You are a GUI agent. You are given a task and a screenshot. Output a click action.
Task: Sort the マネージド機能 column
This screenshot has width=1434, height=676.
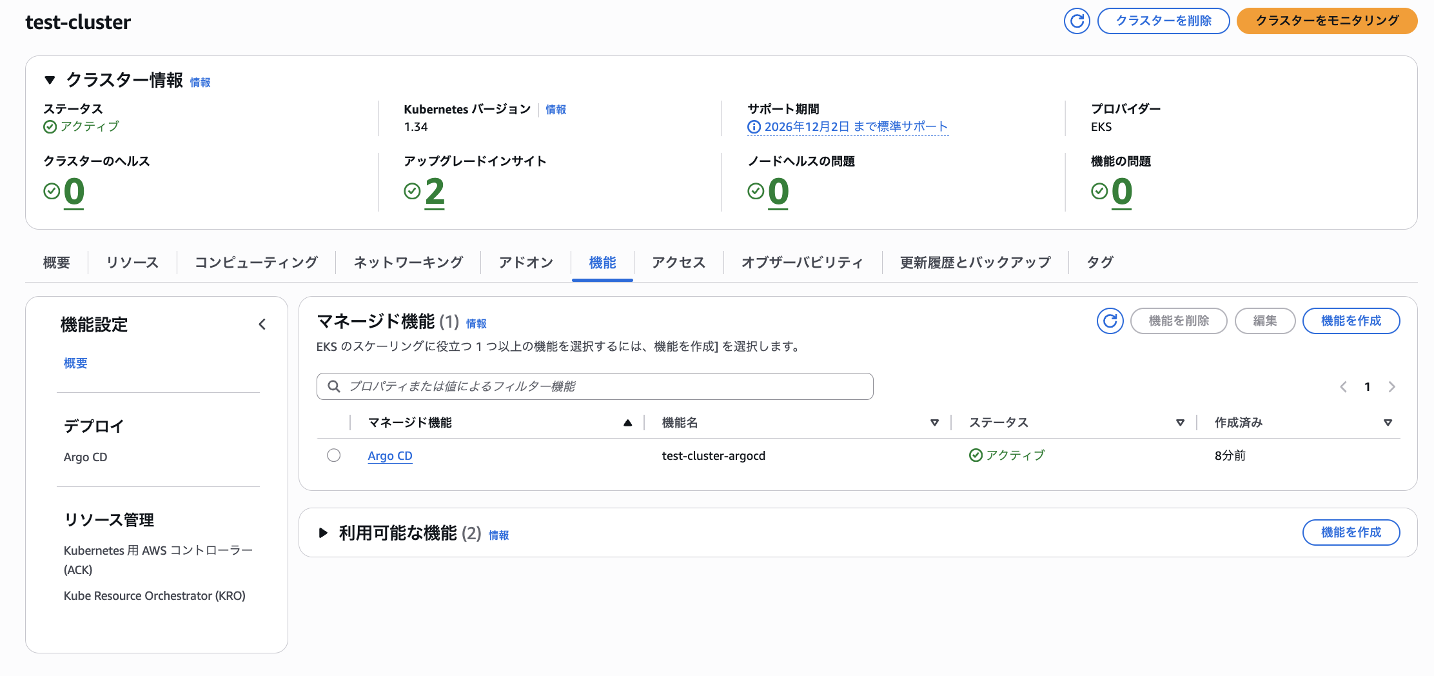pos(627,422)
